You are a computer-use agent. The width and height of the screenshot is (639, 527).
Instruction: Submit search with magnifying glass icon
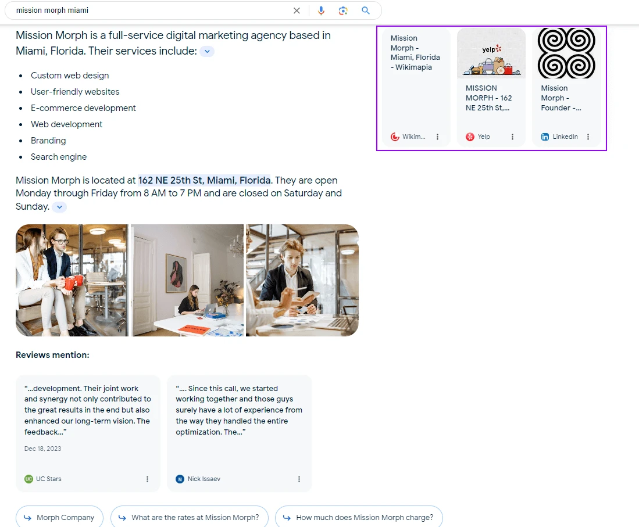[366, 10]
